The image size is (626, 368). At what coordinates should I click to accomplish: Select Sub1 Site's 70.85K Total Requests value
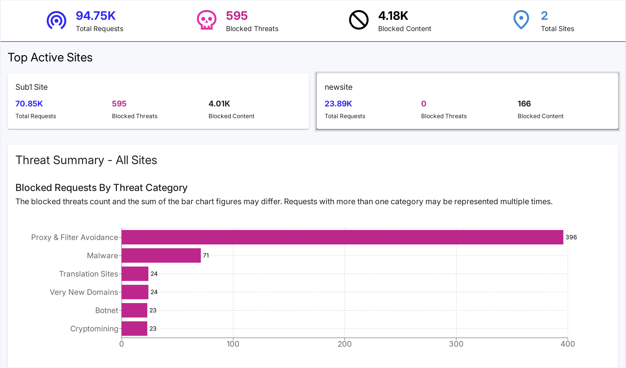[29, 104]
